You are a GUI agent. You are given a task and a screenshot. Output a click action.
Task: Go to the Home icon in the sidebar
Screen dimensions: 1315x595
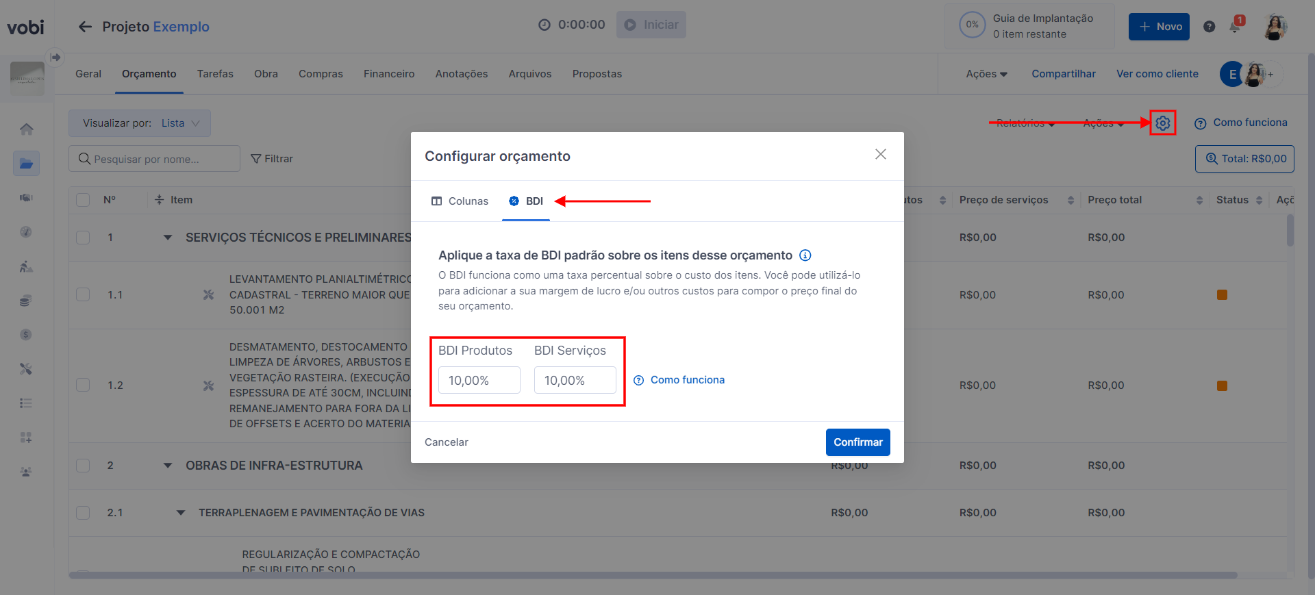(x=26, y=129)
